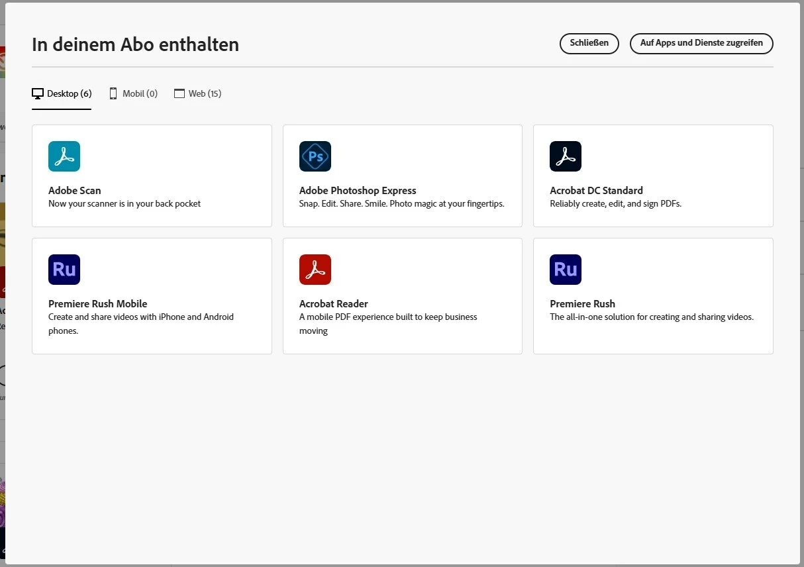This screenshot has width=804, height=567.
Task: Select the Acrobat Reader title text
Action: pyautogui.click(x=334, y=303)
